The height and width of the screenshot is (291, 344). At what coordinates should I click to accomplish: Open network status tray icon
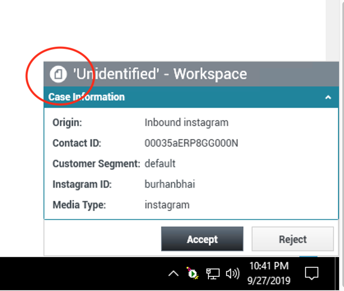point(213,274)
